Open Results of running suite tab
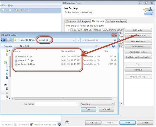The width and height of the screenshot is (156, 127). (x=43, y=125)
